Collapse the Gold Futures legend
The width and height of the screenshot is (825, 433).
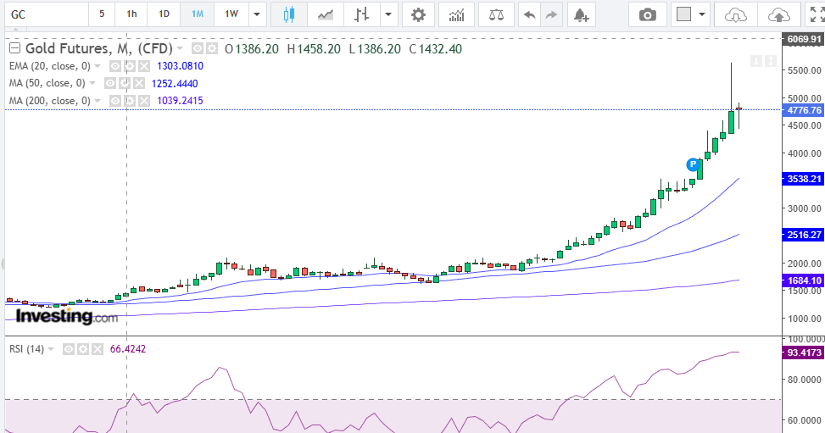(x=14, y=49)
